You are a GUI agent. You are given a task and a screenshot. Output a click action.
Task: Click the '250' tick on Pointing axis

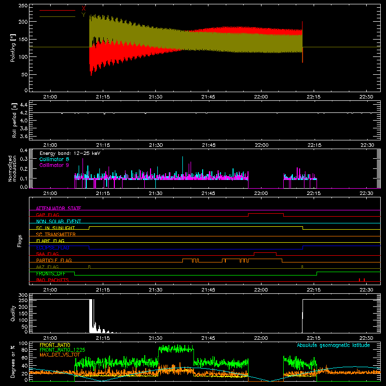[23, 6]
